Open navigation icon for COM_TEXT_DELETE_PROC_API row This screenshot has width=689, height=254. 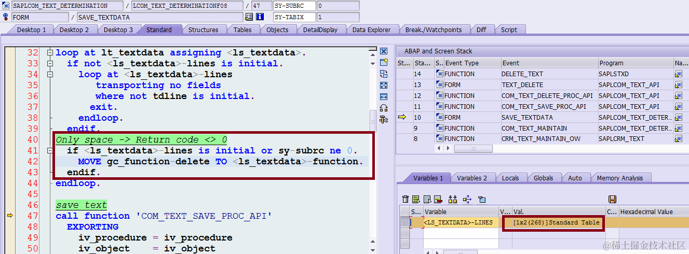(678, 96)
